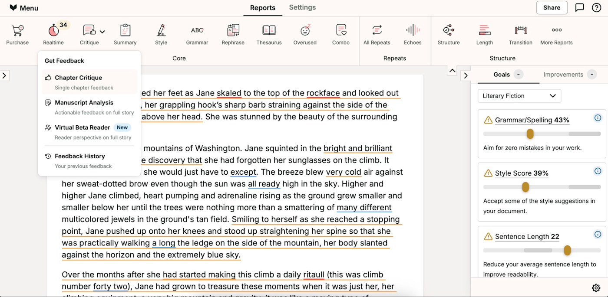
Task: Click the underlined phrase "very cold"
Action: 344,172
